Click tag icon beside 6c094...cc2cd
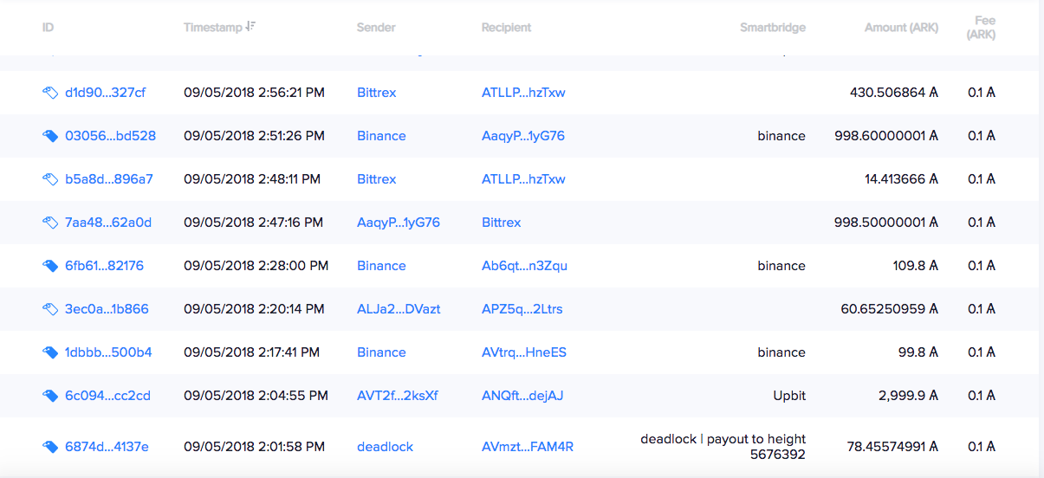This screenshot has width=1044, height=478. [50, 396]
